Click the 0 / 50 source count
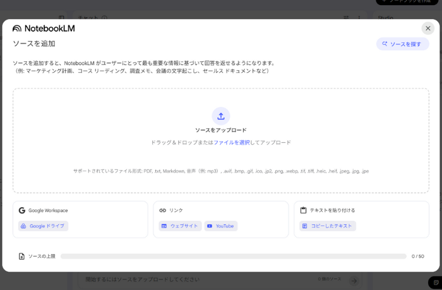Image resolution: width=442 pixels, height=290 pixels. point(418,256)
